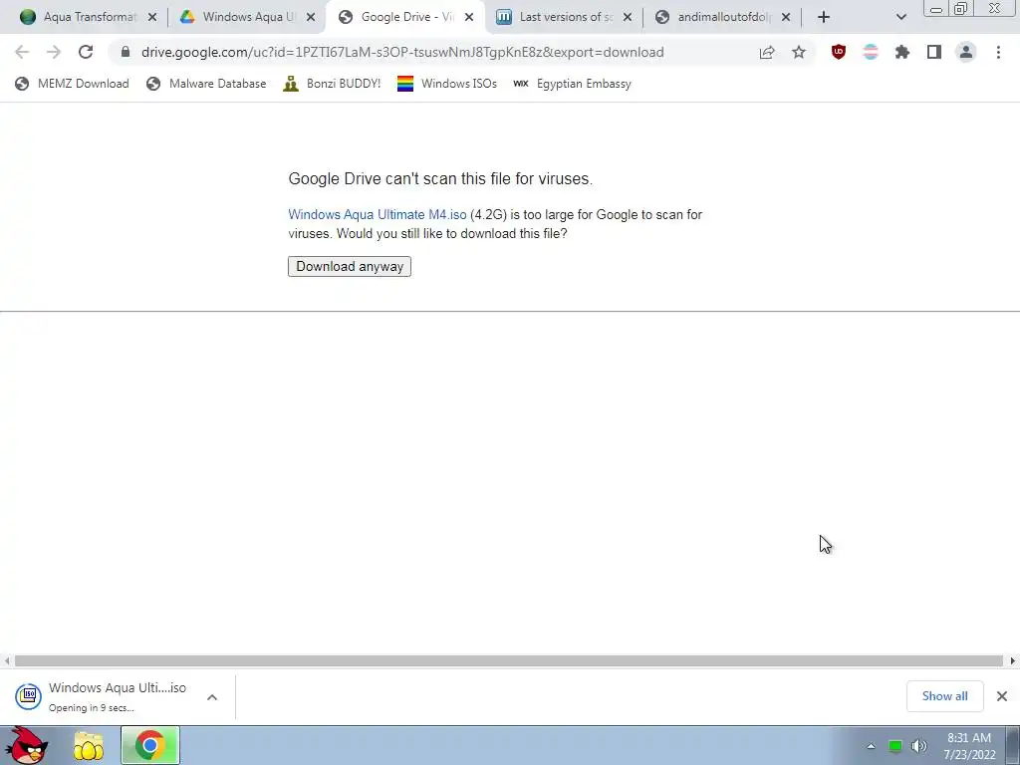Image resolution: width=1020 pixels, height=765 pixels.
Task: Go back to the previous page
Action: point(22,52)
